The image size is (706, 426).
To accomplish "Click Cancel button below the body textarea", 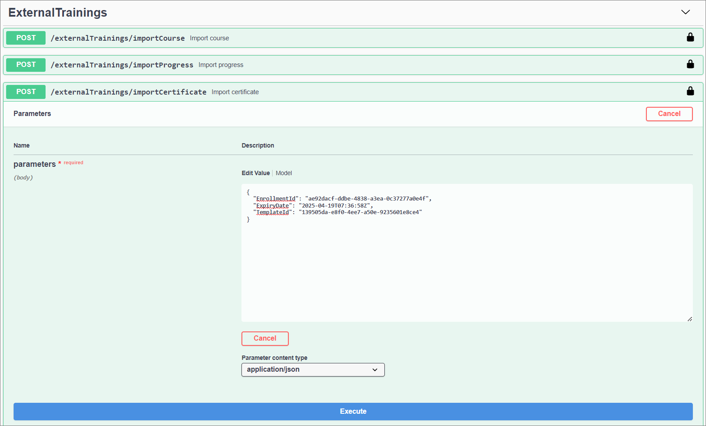I will 265,338.
